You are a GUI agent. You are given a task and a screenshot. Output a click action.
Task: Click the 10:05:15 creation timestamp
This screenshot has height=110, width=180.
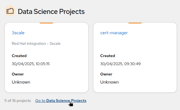pos(42,64)
